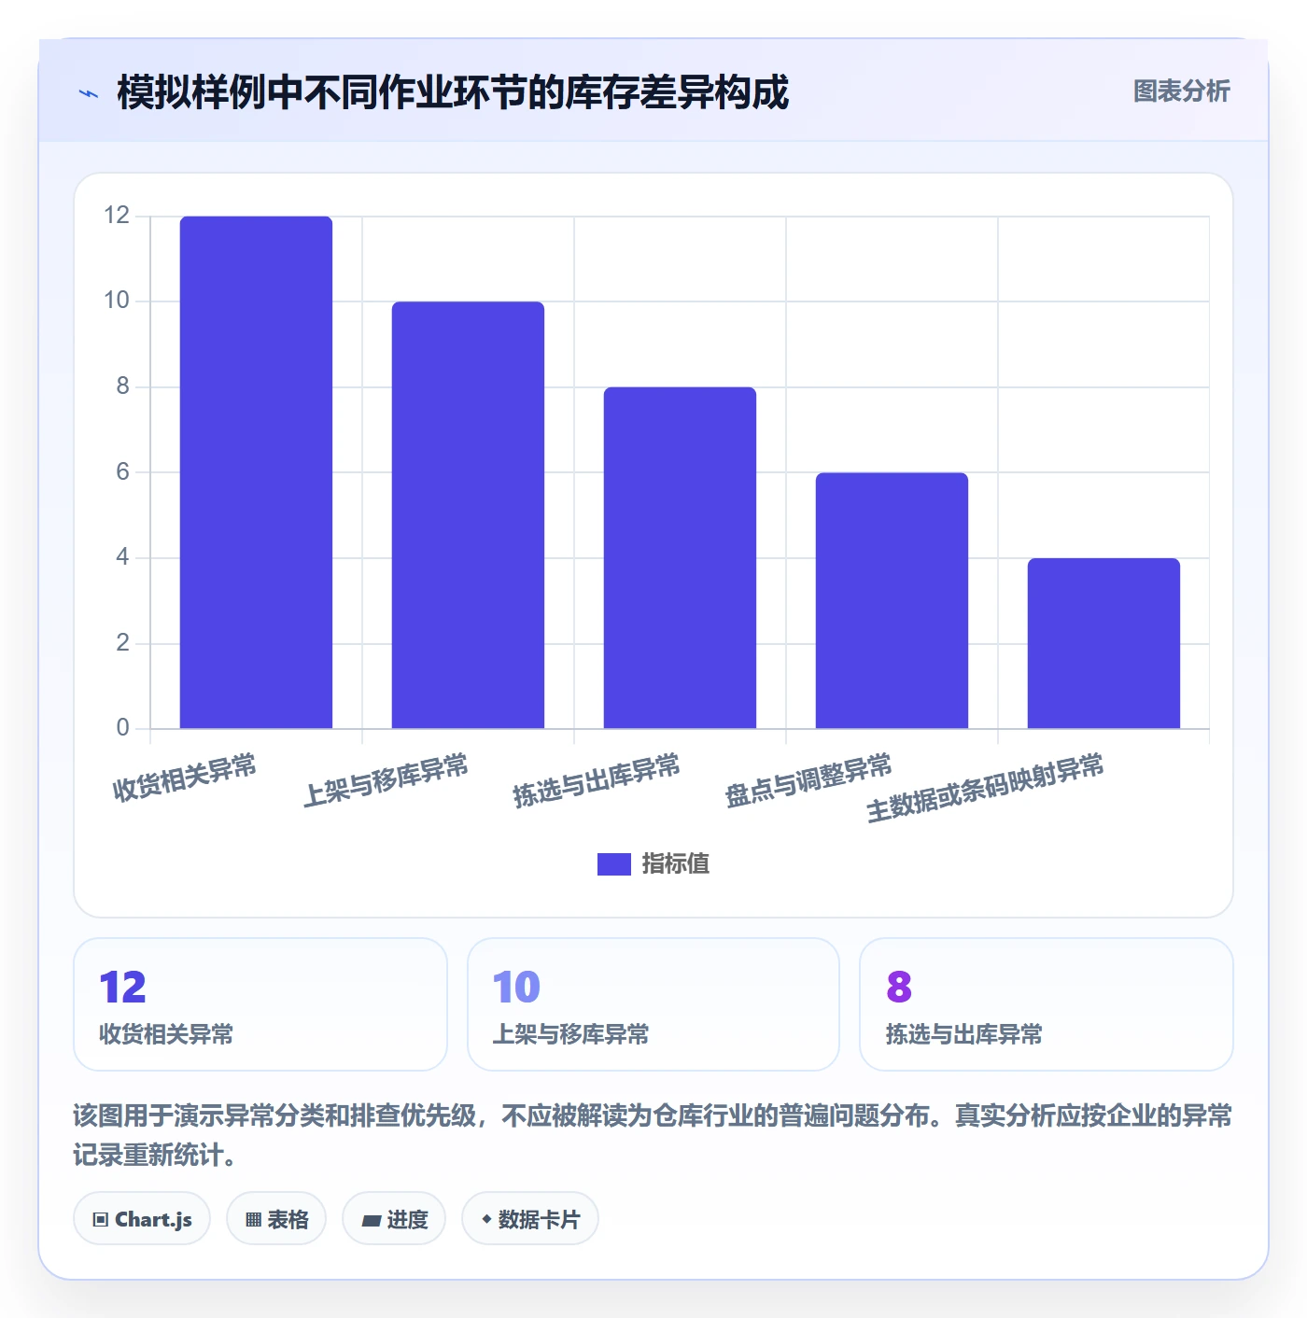Viewport: 1307px width, 1318px height.
Task: Open the data card showing 12
Action: tap(260, 1004)
